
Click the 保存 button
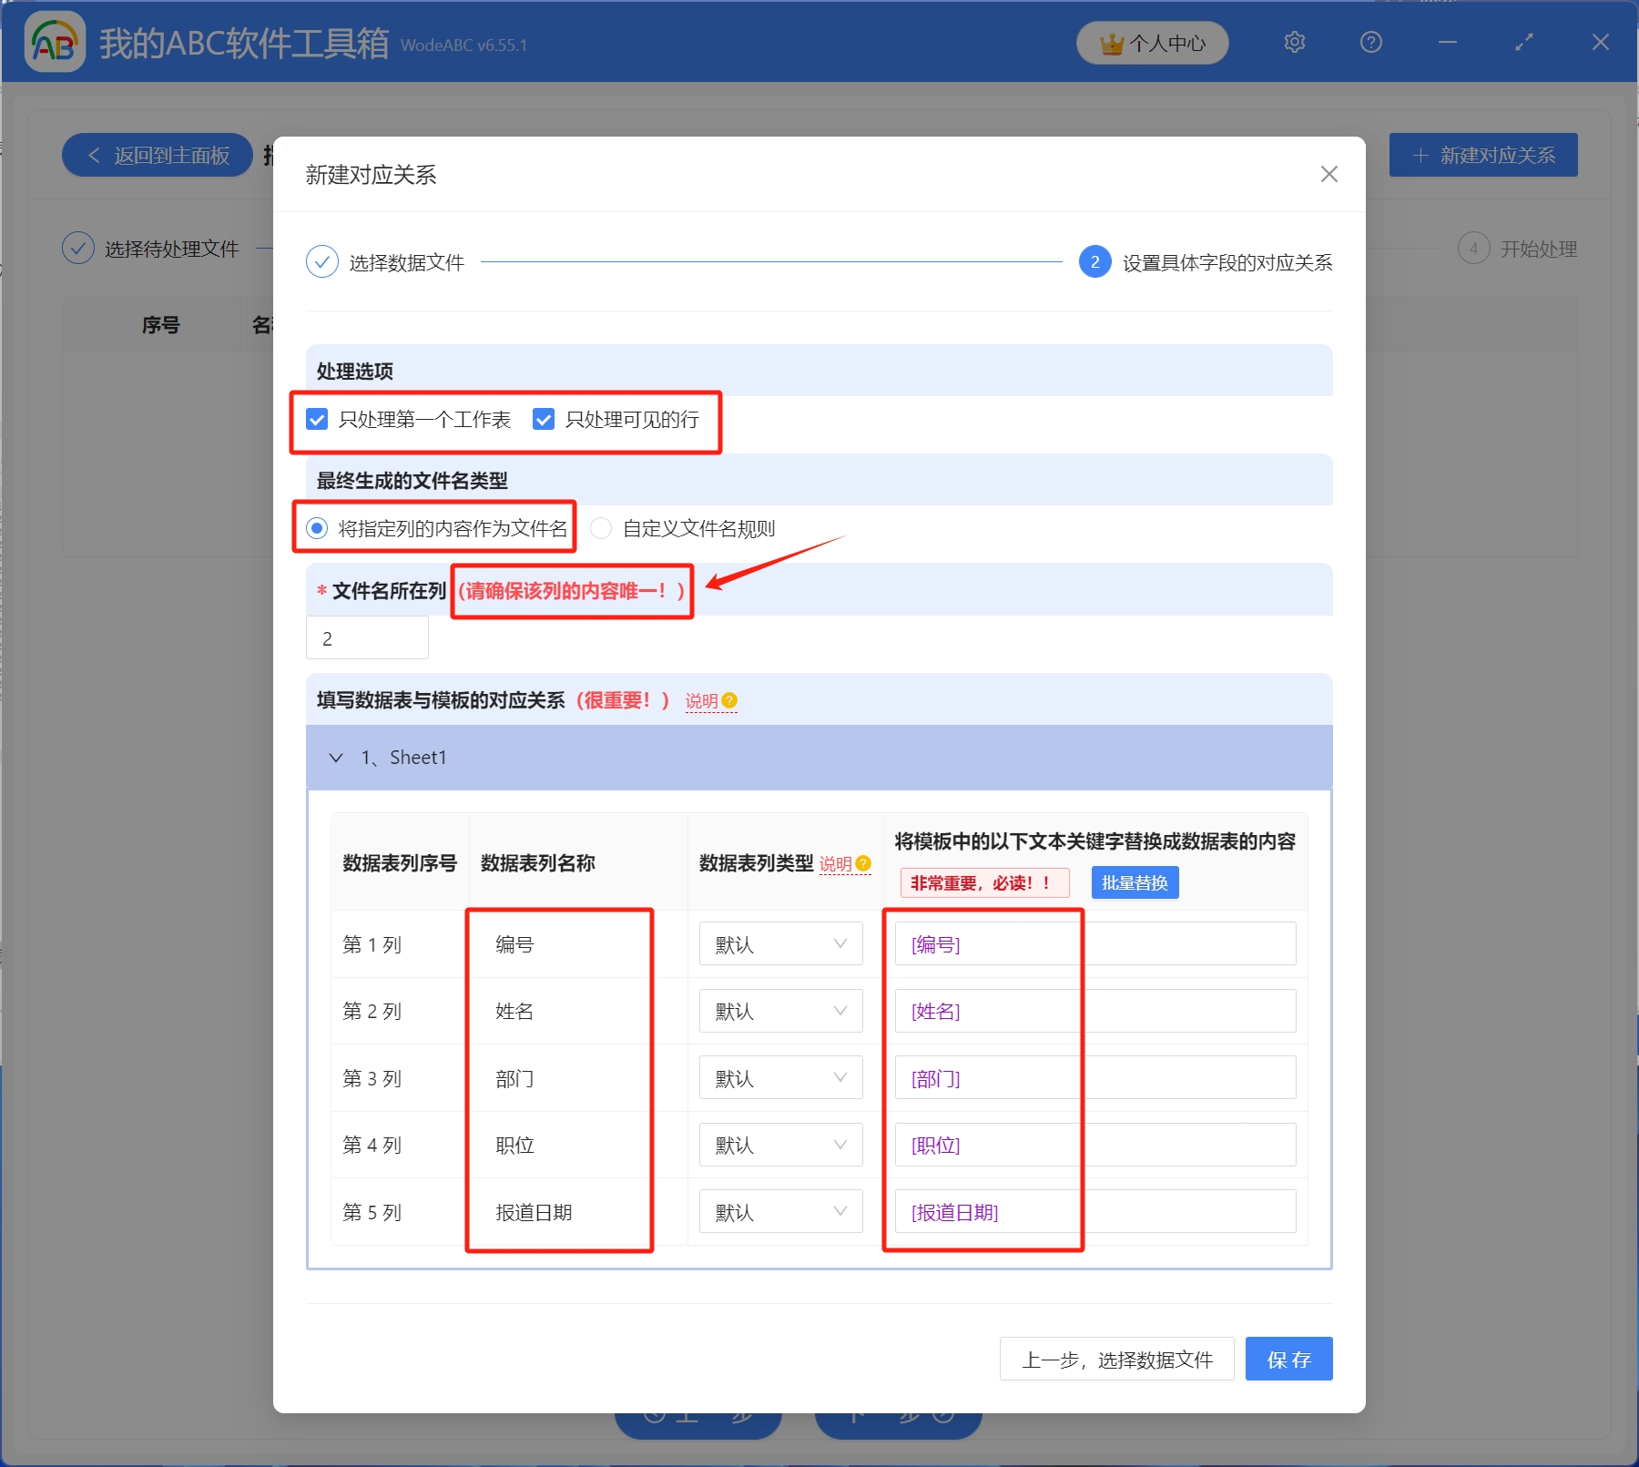1288,1359
